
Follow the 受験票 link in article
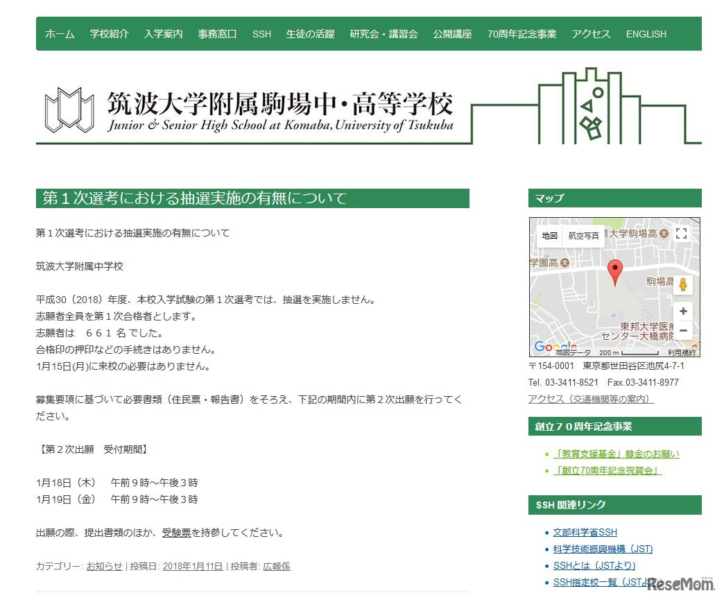[x=176, y=533]
